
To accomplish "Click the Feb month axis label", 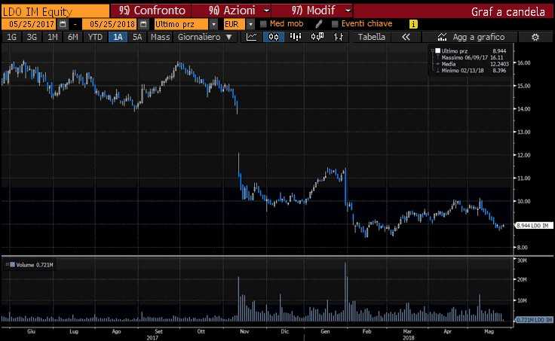I will [x=366, y=331].
